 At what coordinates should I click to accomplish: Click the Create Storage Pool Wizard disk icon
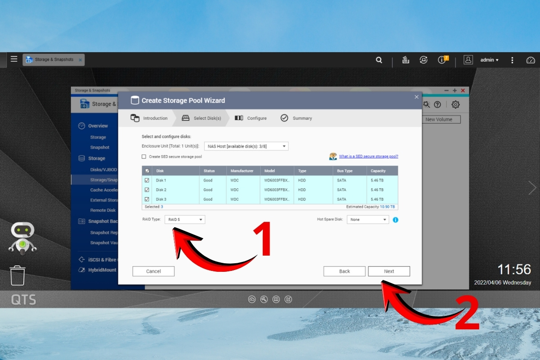[x=135, y=100]
